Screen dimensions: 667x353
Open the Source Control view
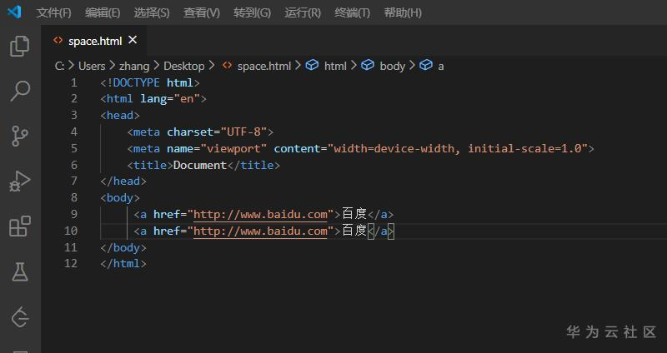pyautogui.click(x=19, y=136)
